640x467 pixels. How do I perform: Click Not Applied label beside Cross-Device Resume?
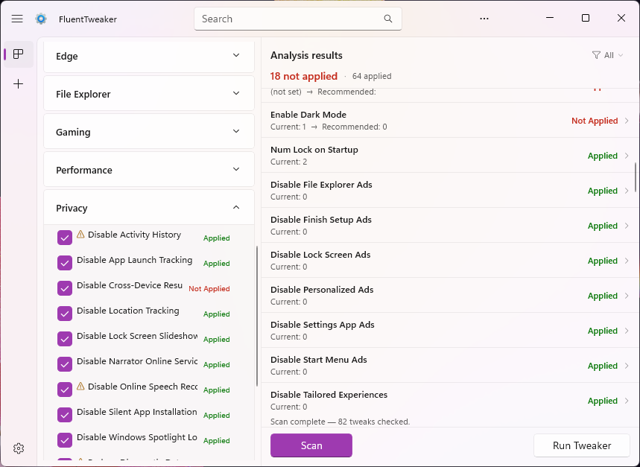(209, 289)
